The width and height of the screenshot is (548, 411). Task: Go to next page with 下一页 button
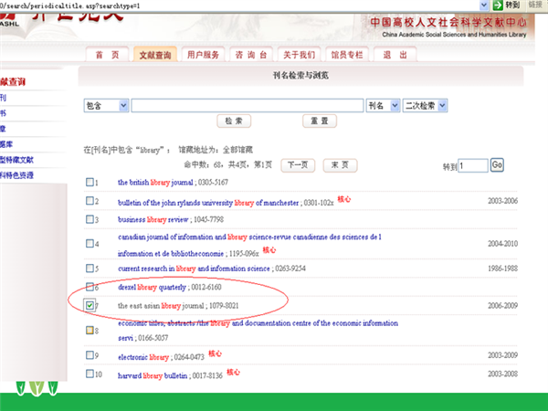coord(298,165)
